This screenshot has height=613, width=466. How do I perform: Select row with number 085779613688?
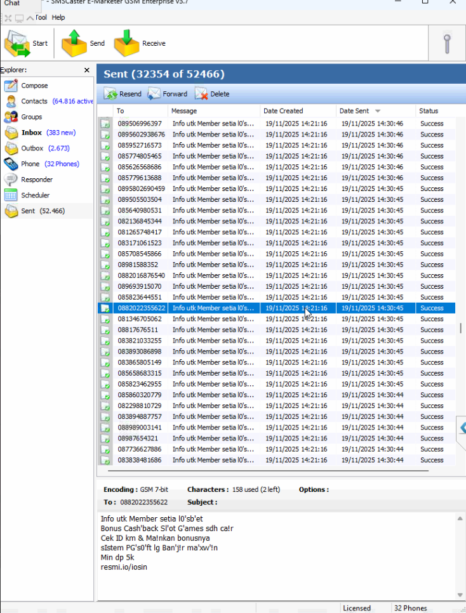tap(276, 178)
